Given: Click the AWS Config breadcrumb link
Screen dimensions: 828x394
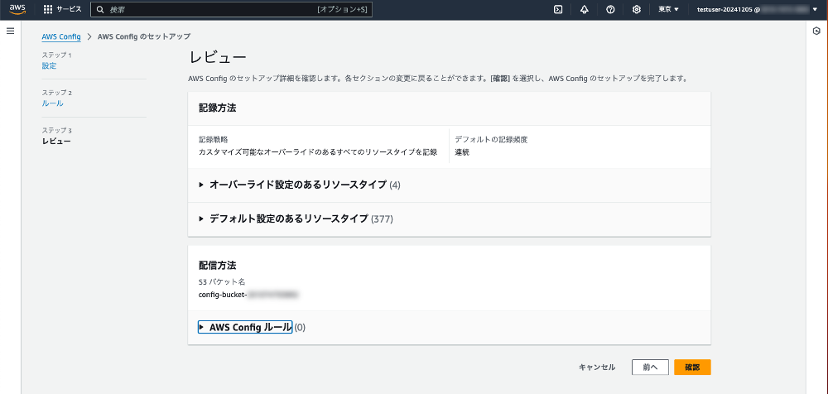Looking at the screenshot, I should click(x=61, y=36).
